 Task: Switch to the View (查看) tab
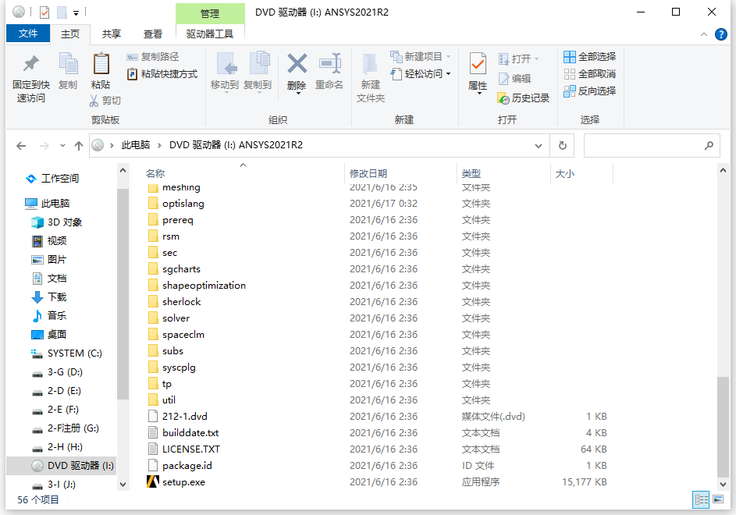click(152, 34)
